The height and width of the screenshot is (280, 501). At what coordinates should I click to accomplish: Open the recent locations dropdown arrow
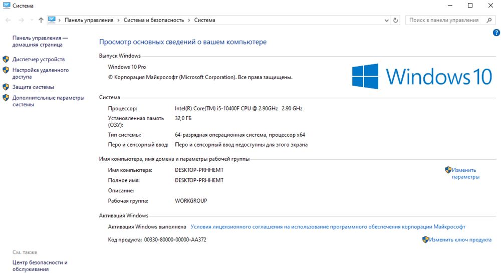(x=31, y=21)
